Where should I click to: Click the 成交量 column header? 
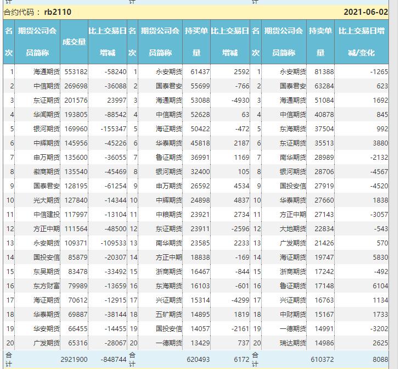[74, 42]
